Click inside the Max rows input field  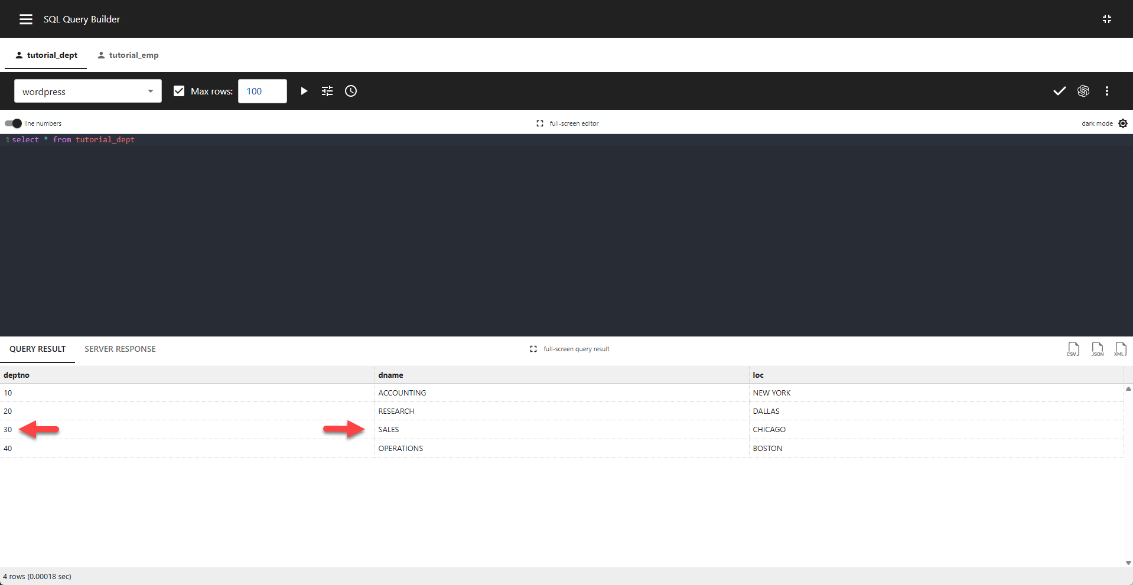[x=262, y=91]
